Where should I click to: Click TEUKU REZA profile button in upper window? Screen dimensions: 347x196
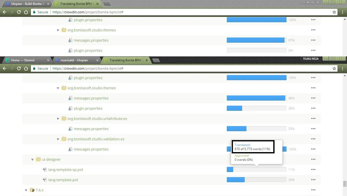[311, 2]
